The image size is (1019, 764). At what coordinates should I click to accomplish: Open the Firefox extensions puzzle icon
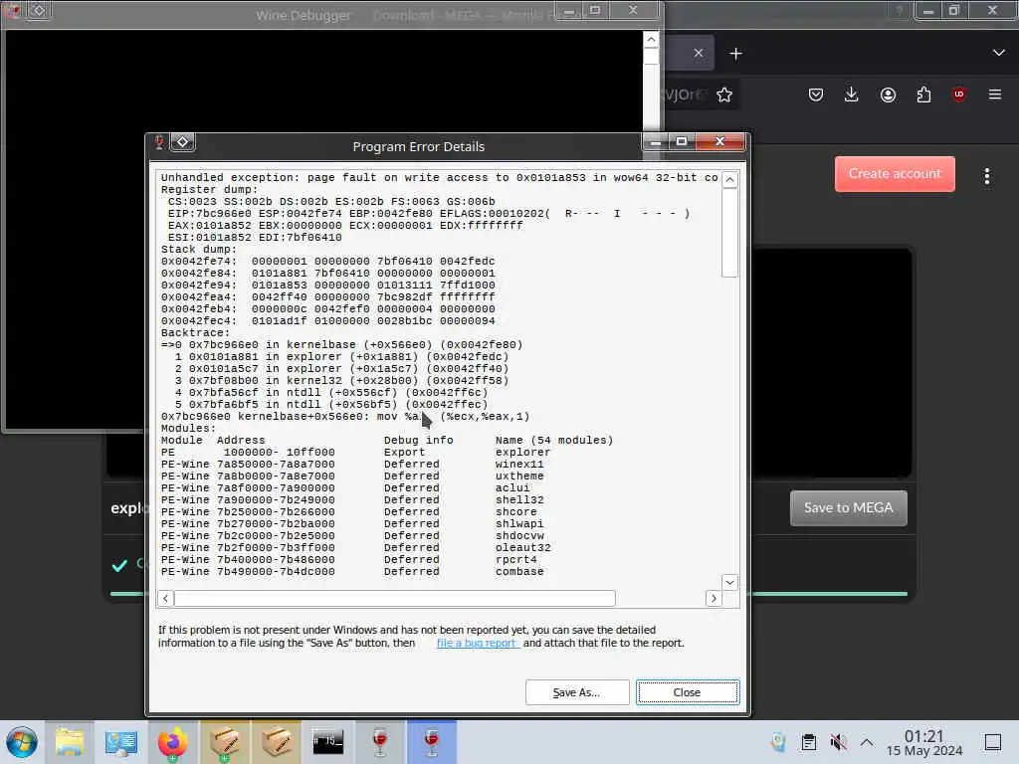pyautogui.click(x=923, y=95)
